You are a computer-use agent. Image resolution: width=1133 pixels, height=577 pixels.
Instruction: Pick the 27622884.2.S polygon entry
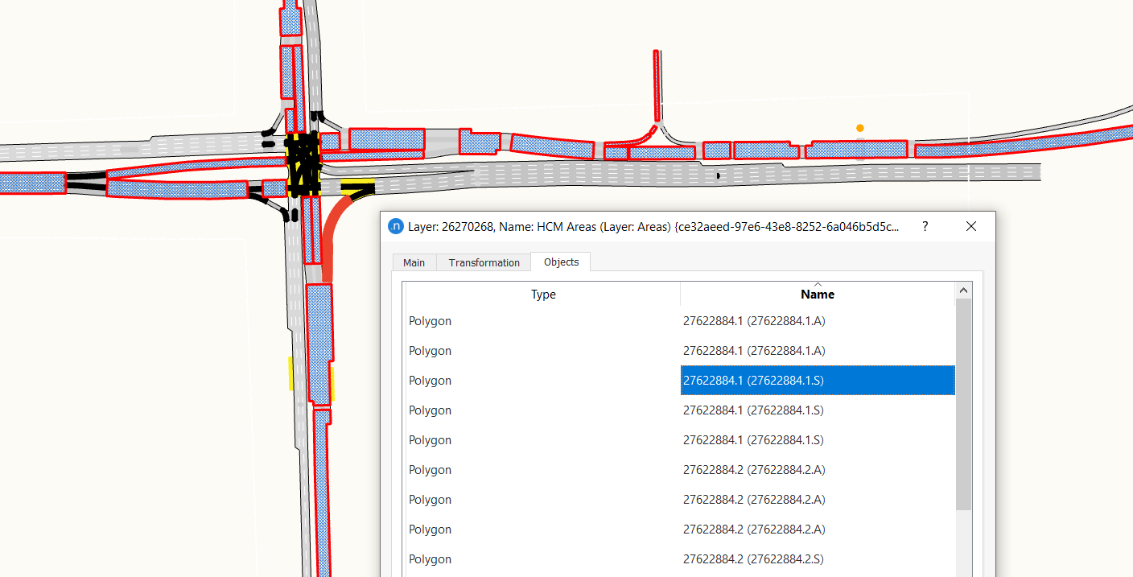(753, 559)
